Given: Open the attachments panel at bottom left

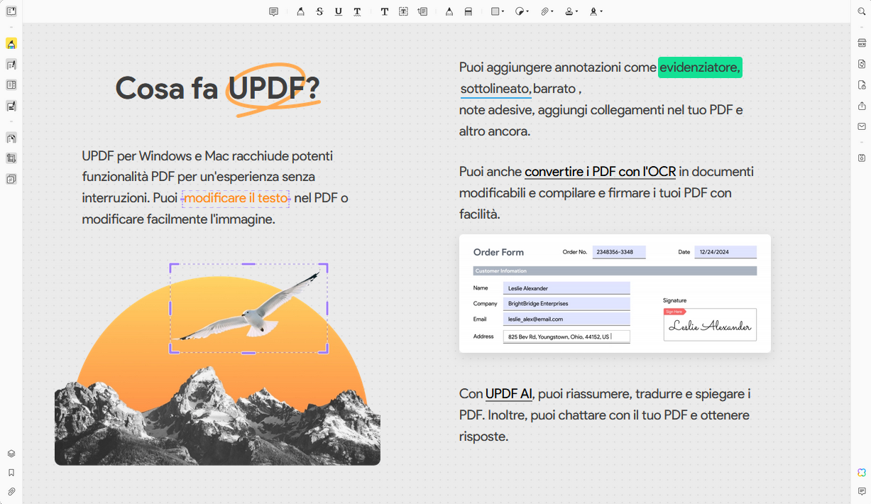Looking at the screenshot, I should point(11,491).
